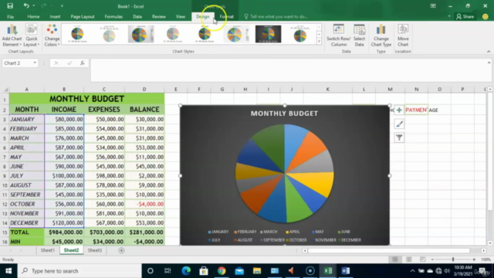494x278 pixels.
Task: Open the Sheet3 tab
Action: 95,250
